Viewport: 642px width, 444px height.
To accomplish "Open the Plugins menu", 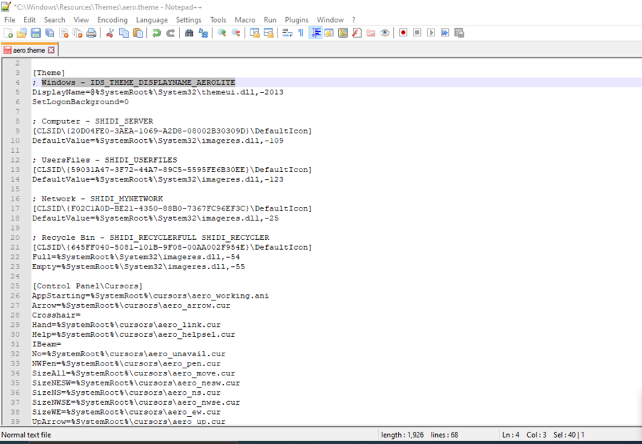I will pyautogui.click(x=297, y=20).
